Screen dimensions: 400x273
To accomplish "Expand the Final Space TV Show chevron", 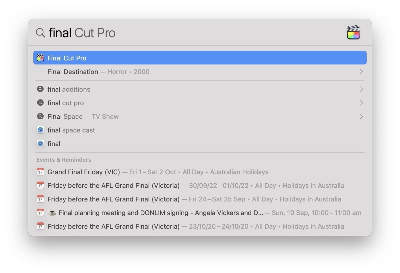I will pyautogui.click(x=361, y=116).
